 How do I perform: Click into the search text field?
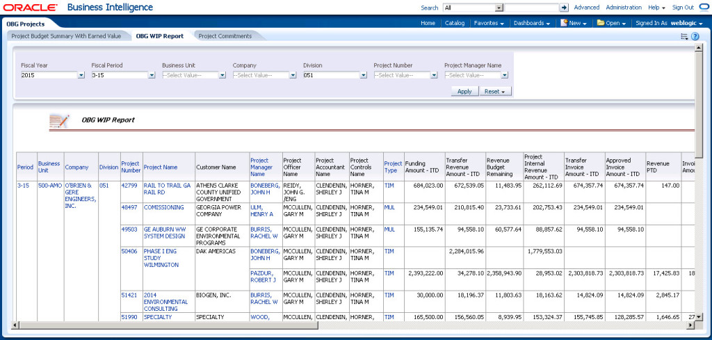pos(532,8)
